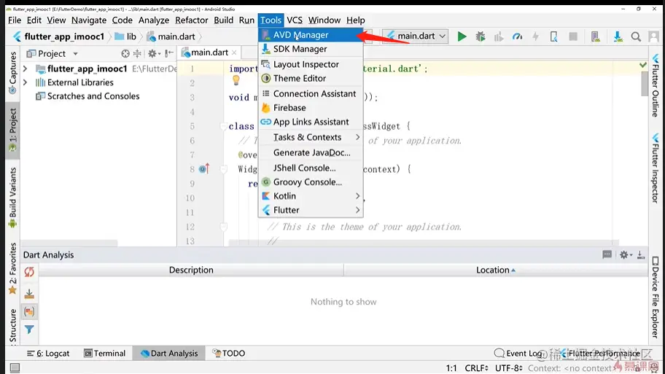Open Flutter Outline side panel
Viewport: 665px width, 374px height.
(x=656, y=85)
